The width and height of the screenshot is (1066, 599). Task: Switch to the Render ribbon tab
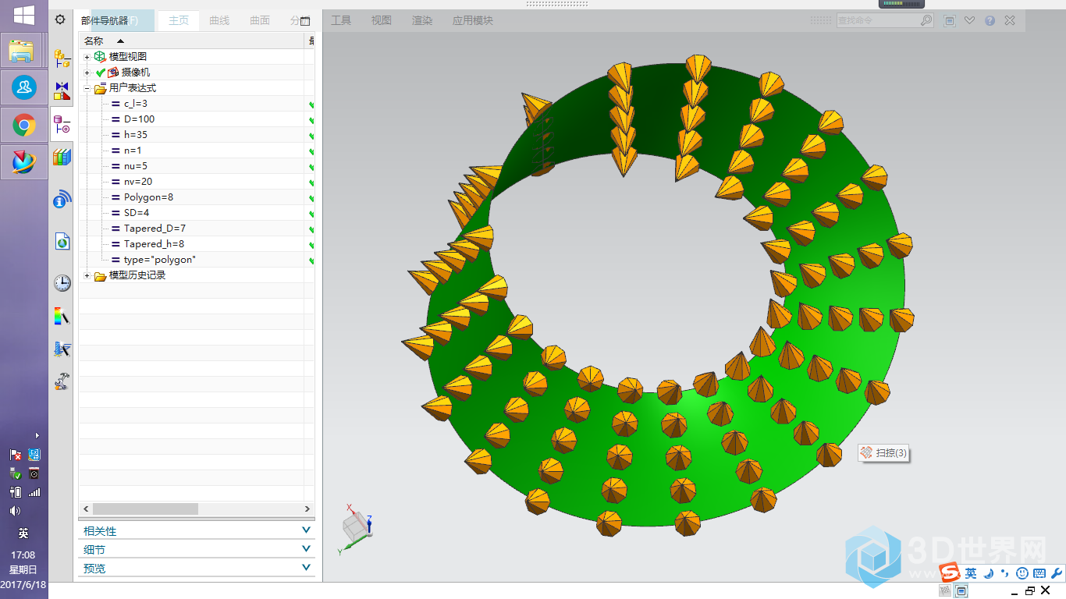422,20
